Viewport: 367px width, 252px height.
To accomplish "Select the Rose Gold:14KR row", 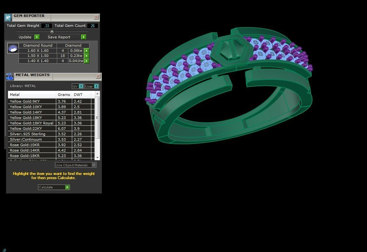I will pos(51,150).
